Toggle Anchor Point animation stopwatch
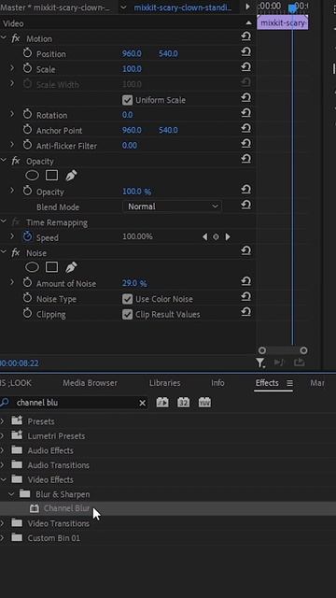 coord(27,130)
